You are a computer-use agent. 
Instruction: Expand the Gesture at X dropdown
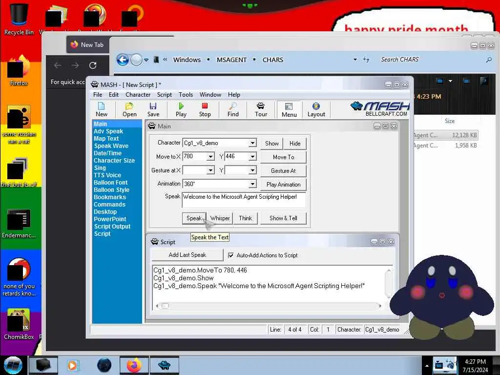coord(210,170)
